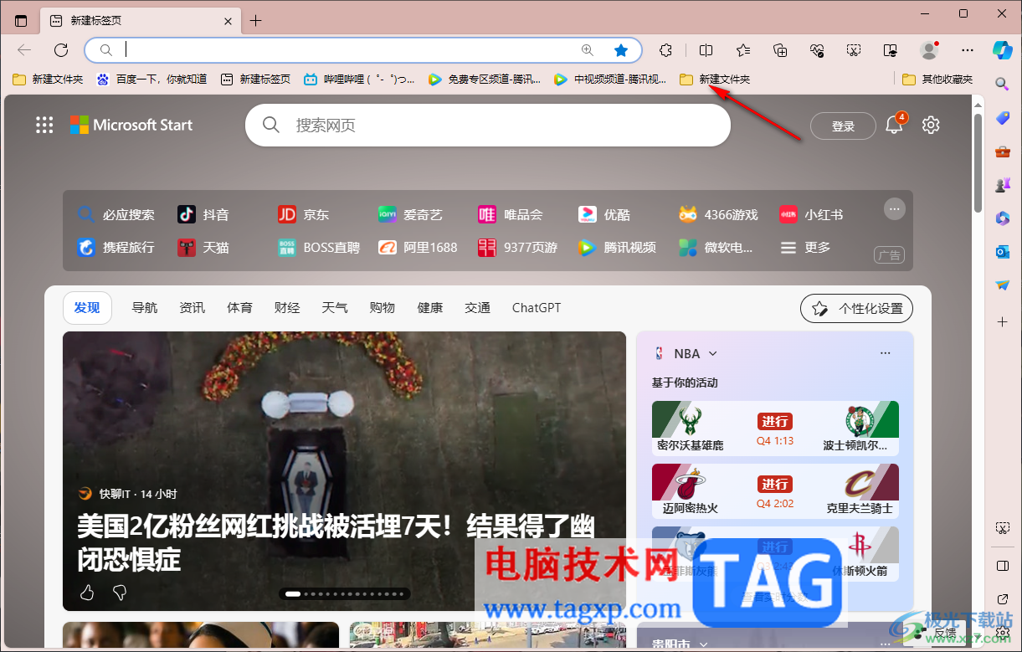Open 免费专区频道-腾讯 bookmark
Image resolution: width=1022 pixels, height=652 pixels.
tap(485, 80)
